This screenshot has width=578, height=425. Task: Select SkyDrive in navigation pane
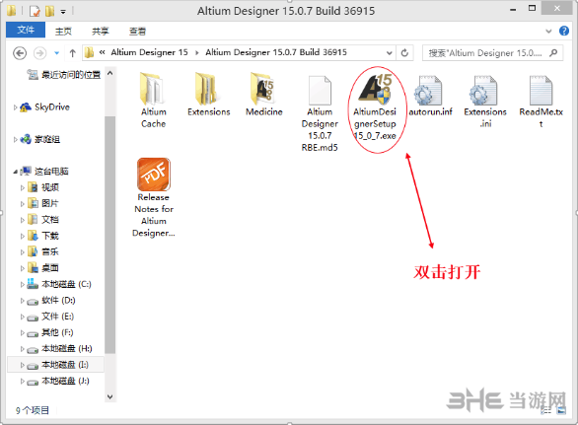click(45, 107)
